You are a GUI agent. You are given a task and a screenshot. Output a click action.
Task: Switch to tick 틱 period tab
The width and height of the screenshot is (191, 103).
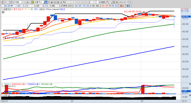64,2
